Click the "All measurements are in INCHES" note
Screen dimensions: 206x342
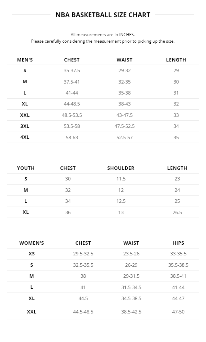tap(103, 34)
